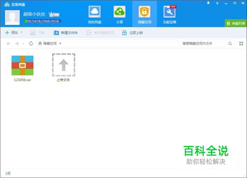The width and height of the screenshot is (247, 178).
Task: Select the 123456.rar archive thumbnail
Action: [x=22, y=65]
